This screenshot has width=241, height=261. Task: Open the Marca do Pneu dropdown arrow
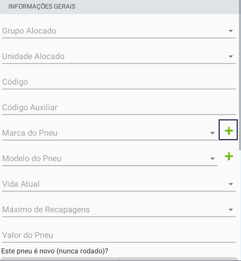click(212, 133)
